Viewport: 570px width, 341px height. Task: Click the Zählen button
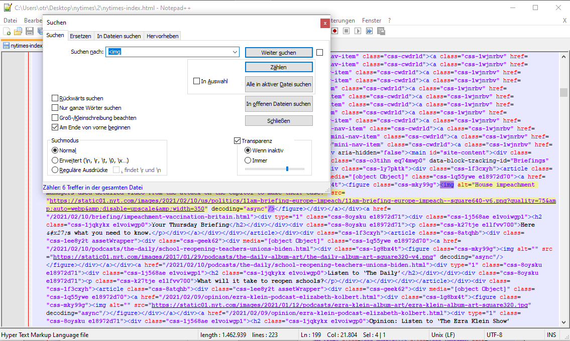[x=278, y=67]
